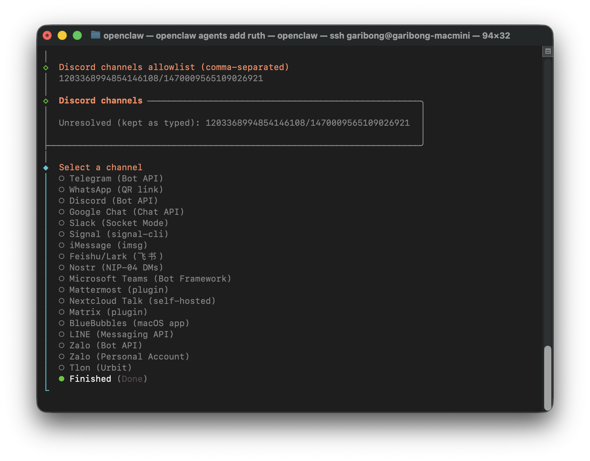
Task: Select Mattermost (plugin) option
Action: click(x=114, y=290)
